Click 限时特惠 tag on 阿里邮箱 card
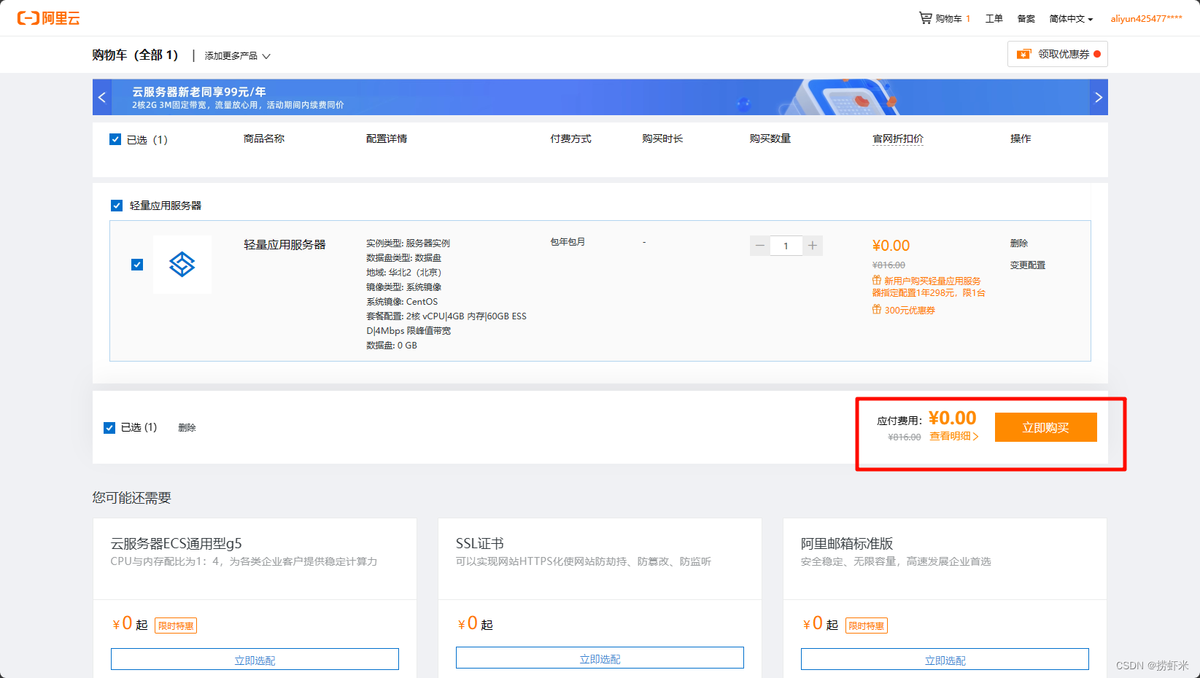Screen dimensions: 1200x678 (x=867, y=626)
